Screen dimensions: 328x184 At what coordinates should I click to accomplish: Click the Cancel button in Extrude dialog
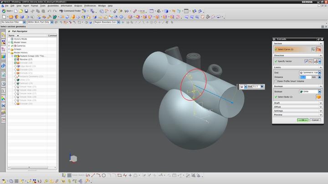pos(315,120)
